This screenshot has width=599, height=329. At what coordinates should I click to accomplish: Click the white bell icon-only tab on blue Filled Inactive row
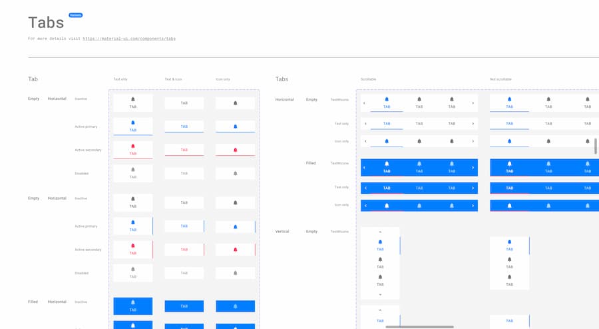235,306
